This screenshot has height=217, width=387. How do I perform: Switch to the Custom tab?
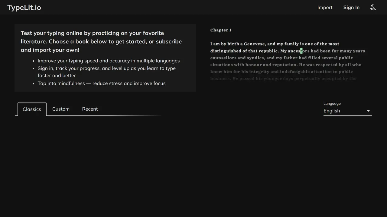click(61, 109)
